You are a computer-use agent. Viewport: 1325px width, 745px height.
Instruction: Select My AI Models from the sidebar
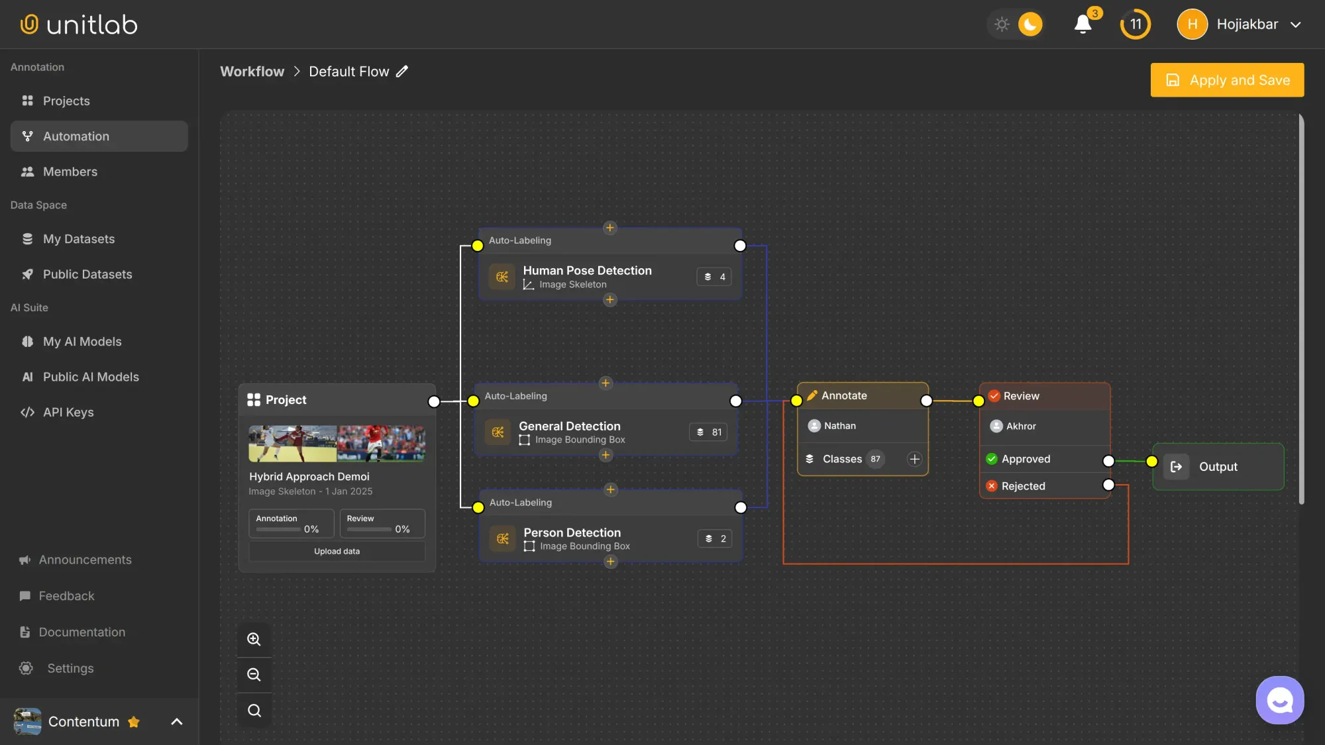pyautogui.click(x=81, y=341)
